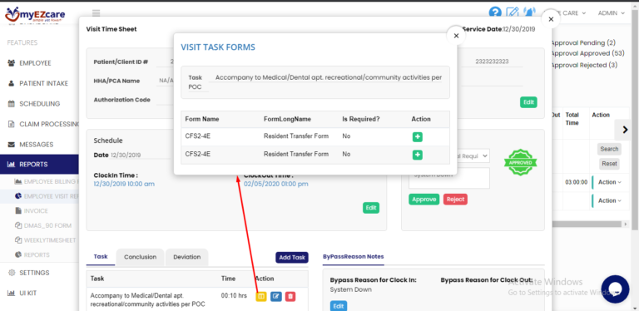Click the green Approve button
This screenshot has width=639, height=311.
click(424, 200)
